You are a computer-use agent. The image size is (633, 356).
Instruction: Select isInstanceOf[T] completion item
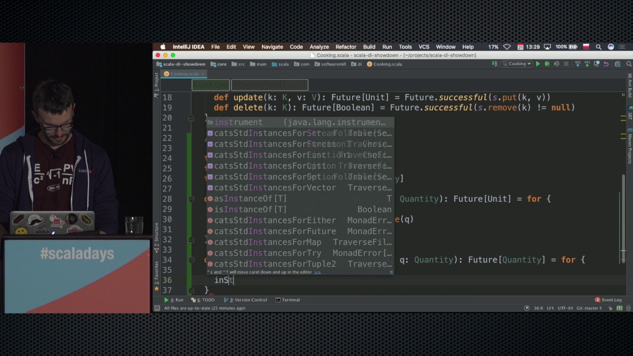[x=300, y=209]
